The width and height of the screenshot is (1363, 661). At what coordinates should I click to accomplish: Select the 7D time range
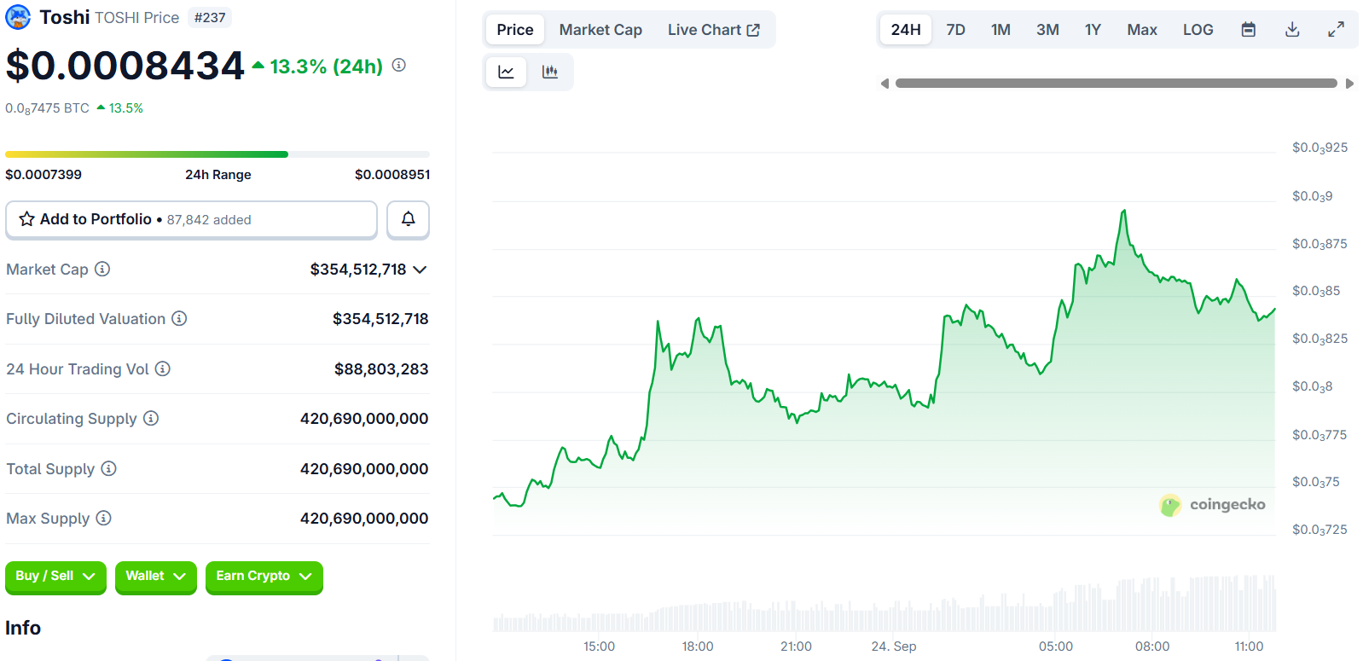[955, 30]
